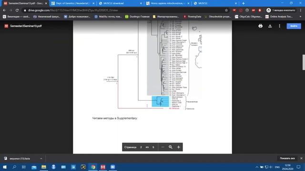Print the Semester2Seminar13.pdf document

click(261, 26)
